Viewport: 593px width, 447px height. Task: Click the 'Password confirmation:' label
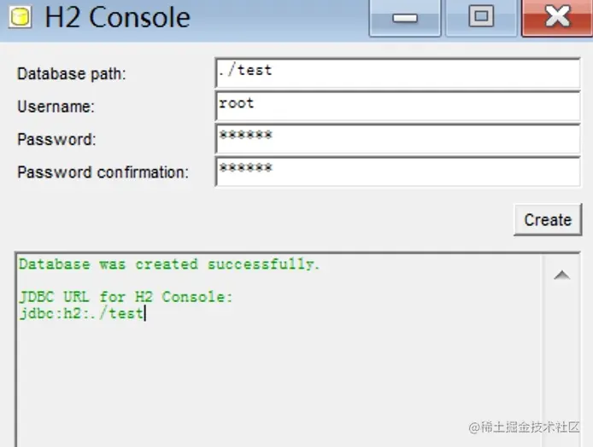coord(103,172)
